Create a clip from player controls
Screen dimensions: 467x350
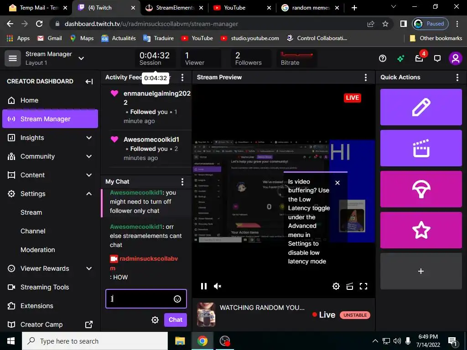coord(350,286)
